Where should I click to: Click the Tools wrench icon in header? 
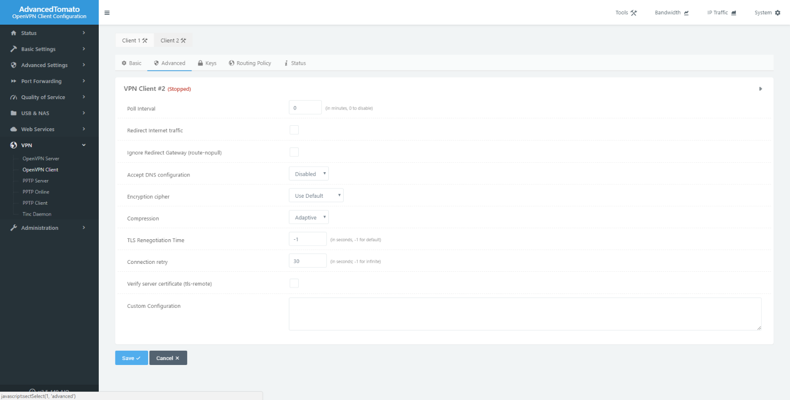(634, 13)
